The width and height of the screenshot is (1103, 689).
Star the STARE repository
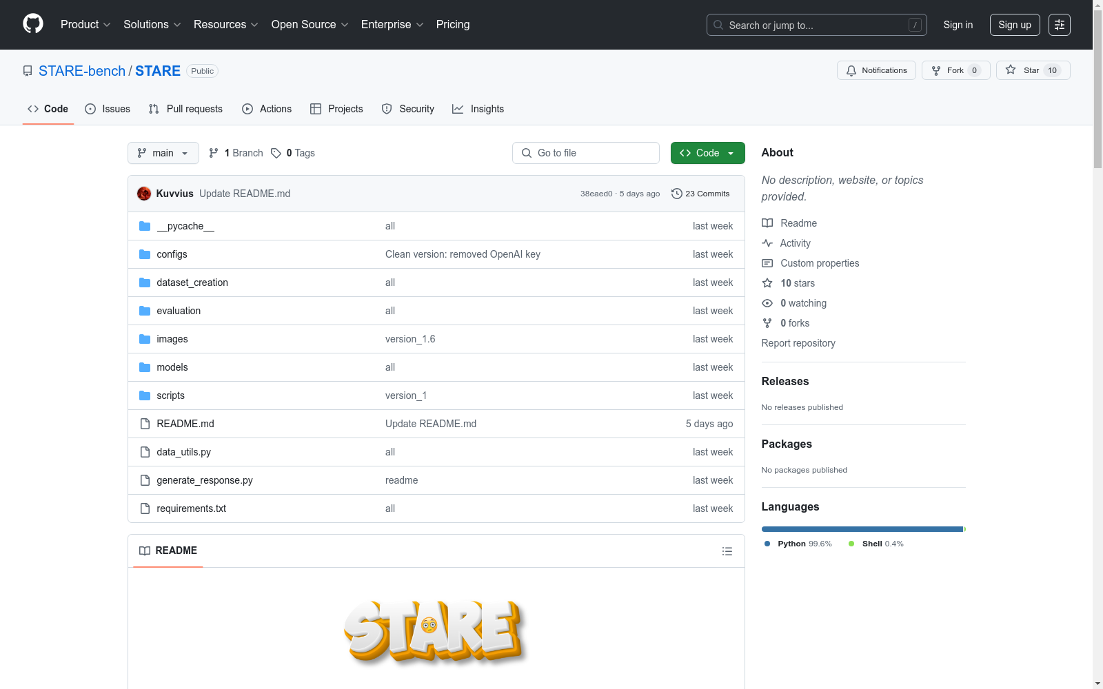coord(1033,70)
